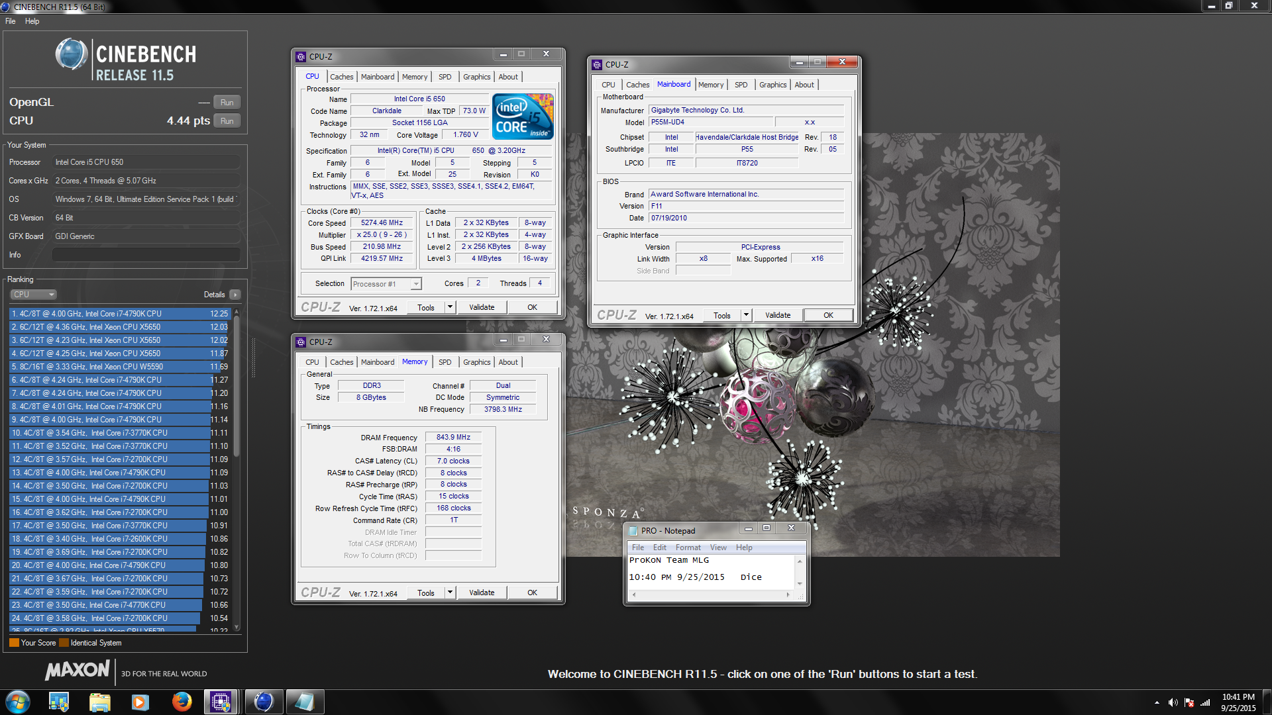This screenshot has height=715, width=1272.
Task: Select CPU tab in Memory CPU-Z window
Action: (x=312, y=362)
